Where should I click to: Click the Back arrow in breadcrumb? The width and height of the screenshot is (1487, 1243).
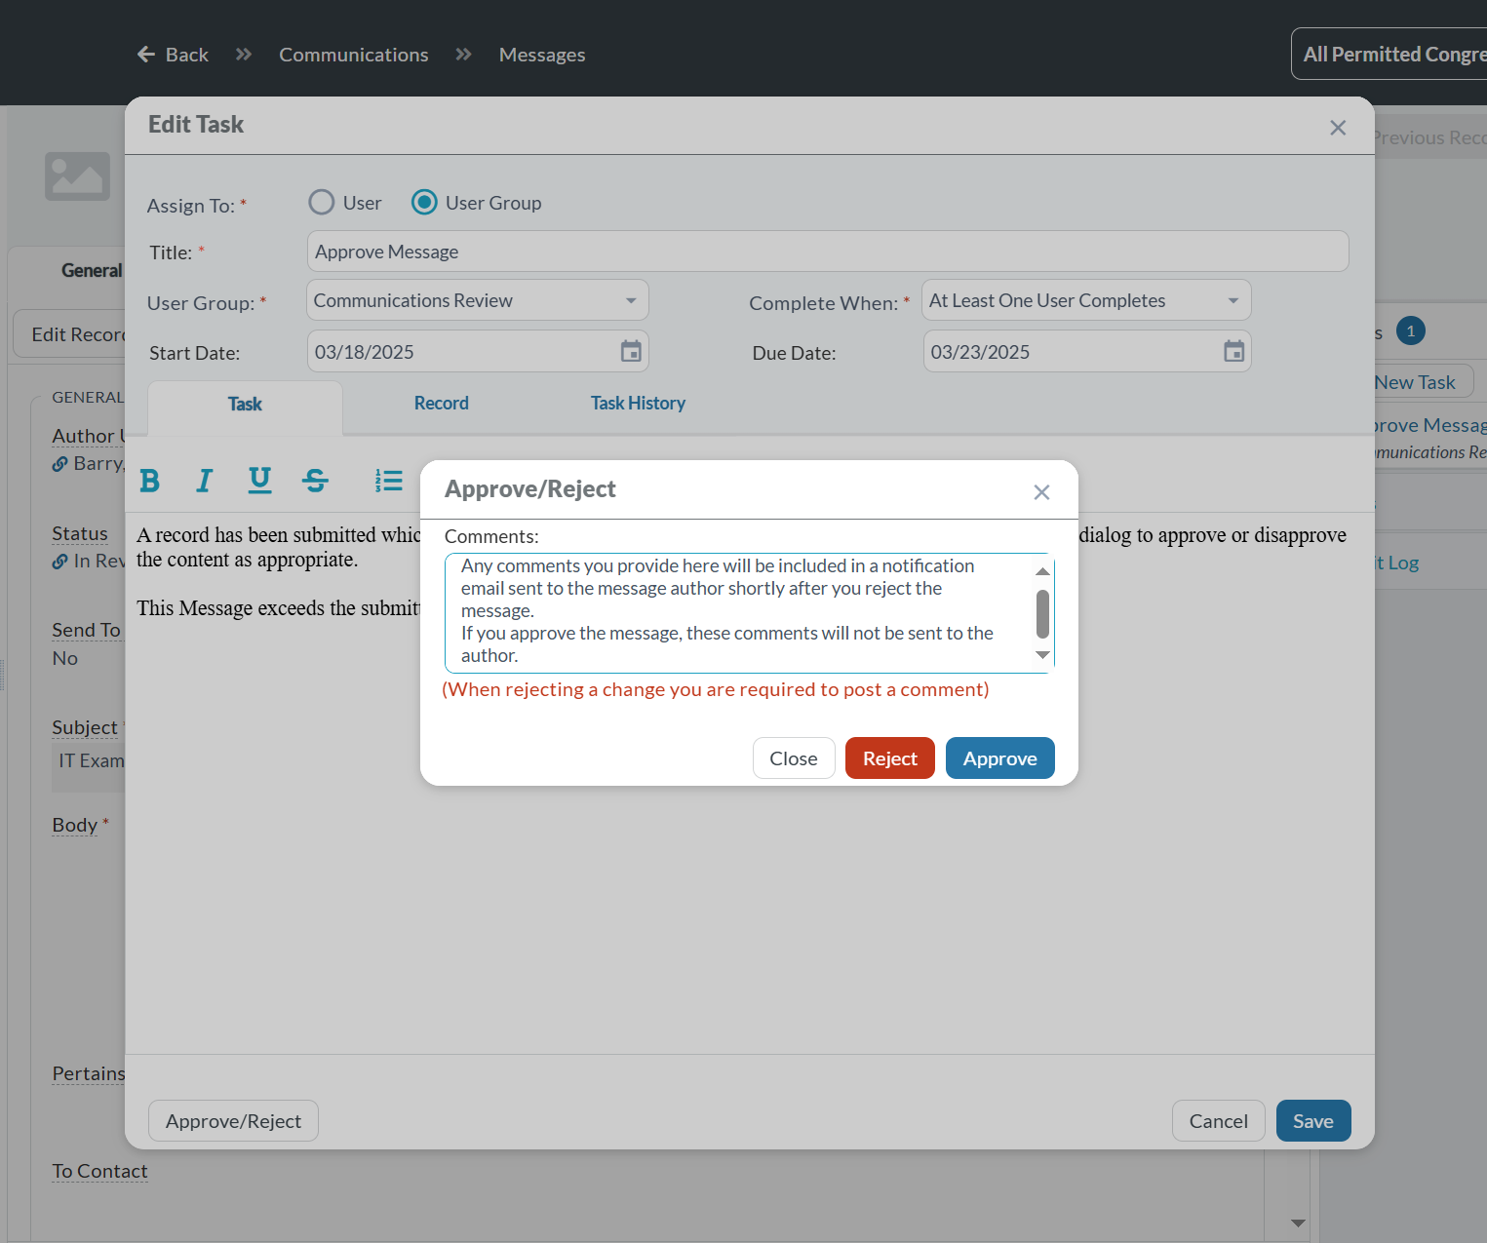[147, 55]
